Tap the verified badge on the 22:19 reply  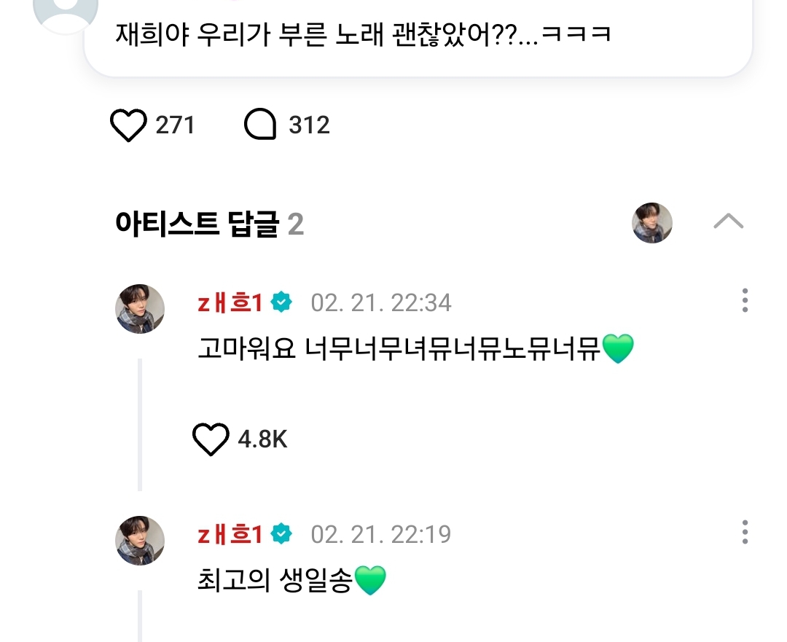click(281, 534)
